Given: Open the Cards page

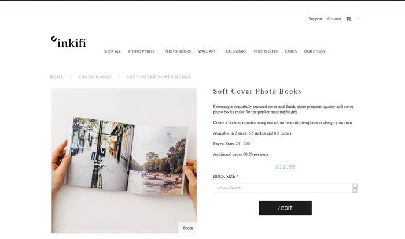Looking at the screenshot, I should click(291, 51).
